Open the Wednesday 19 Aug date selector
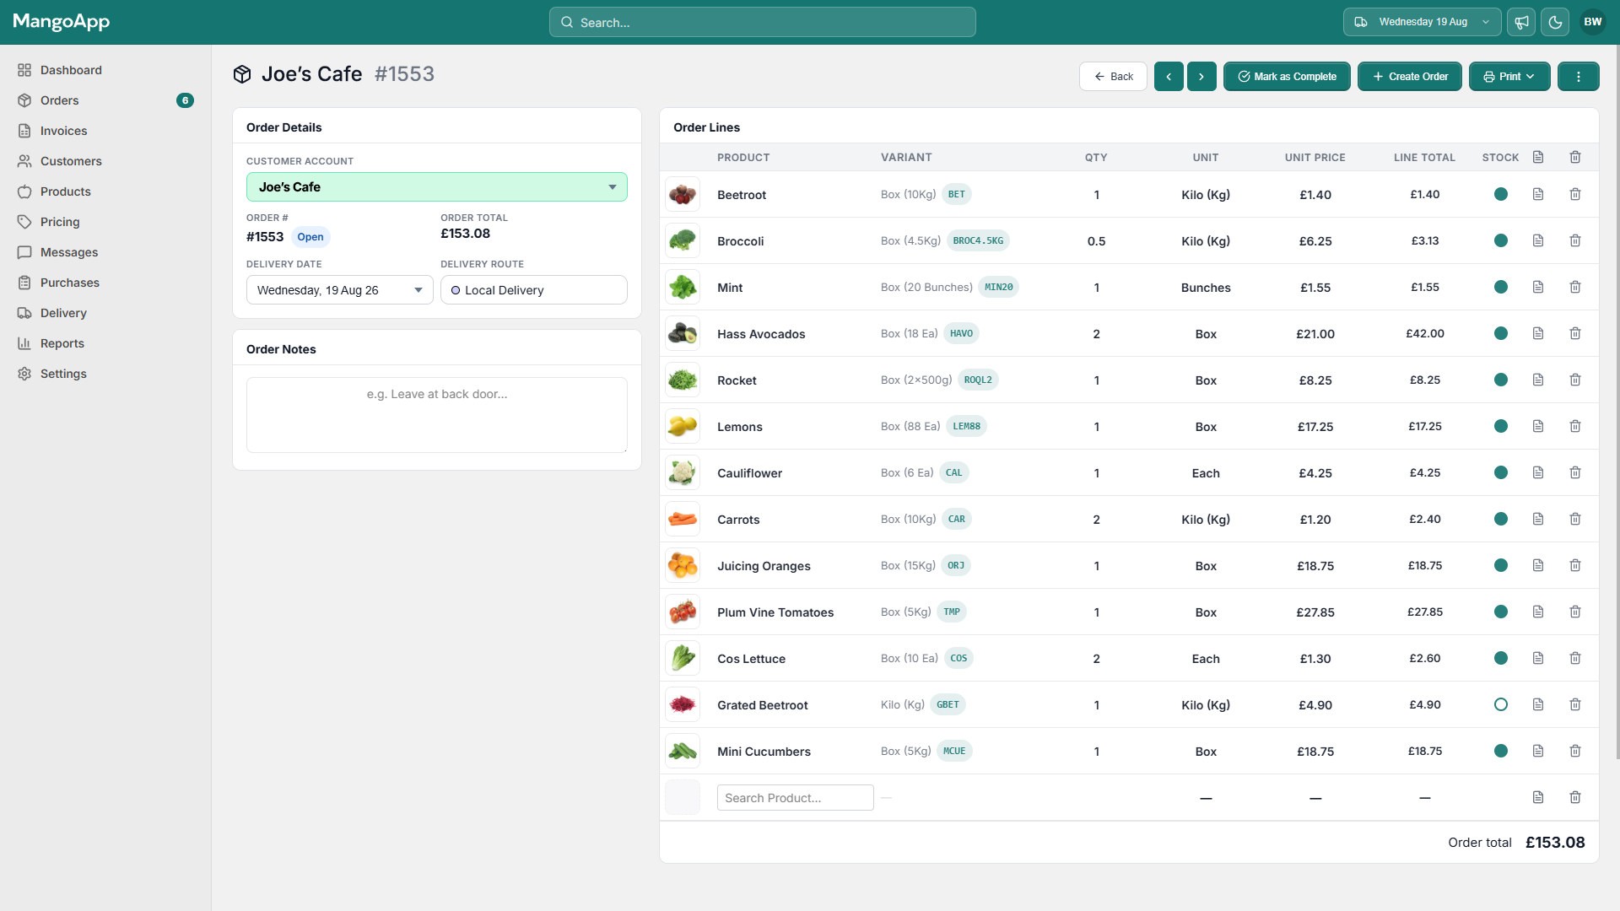Image resolution: width=1620 pixels, height=911 pixels. (1421, 22)
